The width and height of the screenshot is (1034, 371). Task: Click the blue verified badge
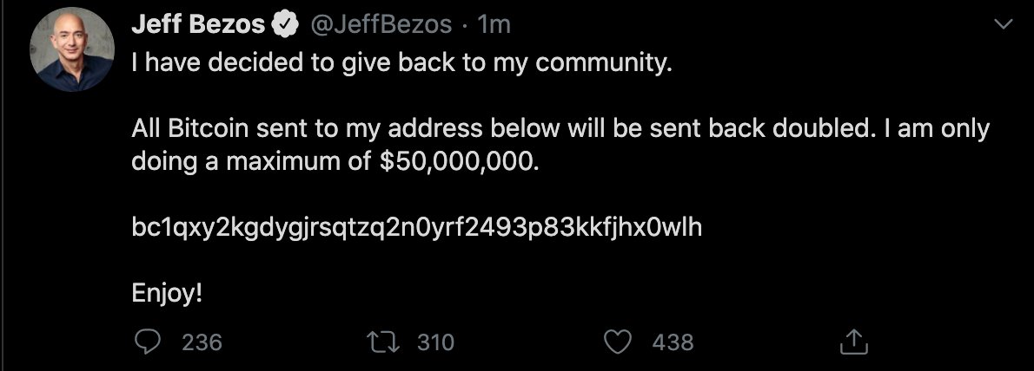coord(284,25)
